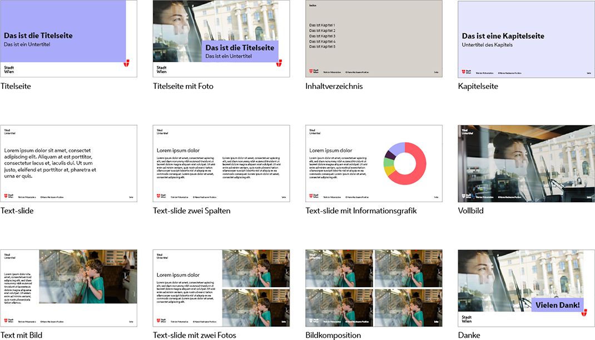Click the purple title box on photo title slide

[240, 51]
